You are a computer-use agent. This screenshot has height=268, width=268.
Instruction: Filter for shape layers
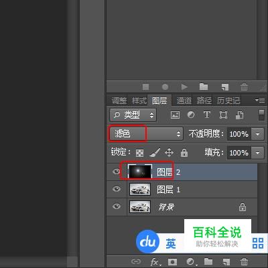point(223,115)
